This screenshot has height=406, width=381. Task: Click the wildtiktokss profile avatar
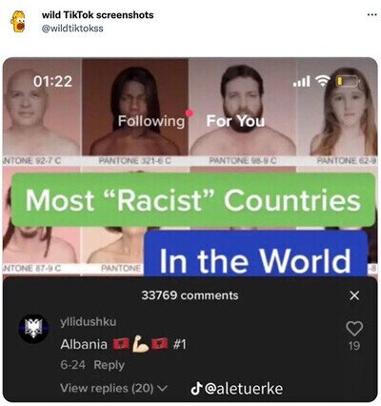(x=18, y=21)
